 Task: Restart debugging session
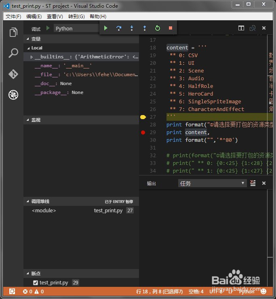point(158,28)
